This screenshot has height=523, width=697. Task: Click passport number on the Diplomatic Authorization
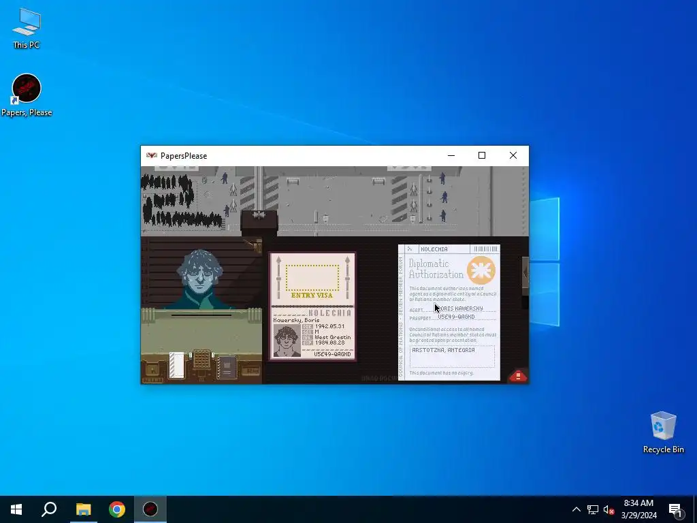(x=456, y=317)
